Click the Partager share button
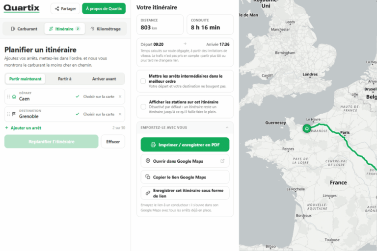 point(65,9)
